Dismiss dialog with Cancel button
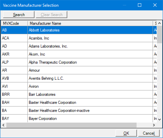Image resolution: width=163 pixels, height=138 pixels. coord(149,133)
